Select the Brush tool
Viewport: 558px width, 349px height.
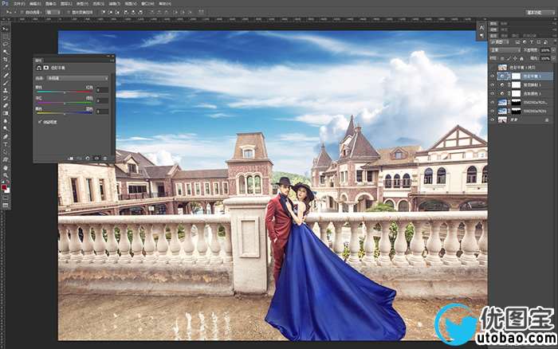[x=6, y=83]
